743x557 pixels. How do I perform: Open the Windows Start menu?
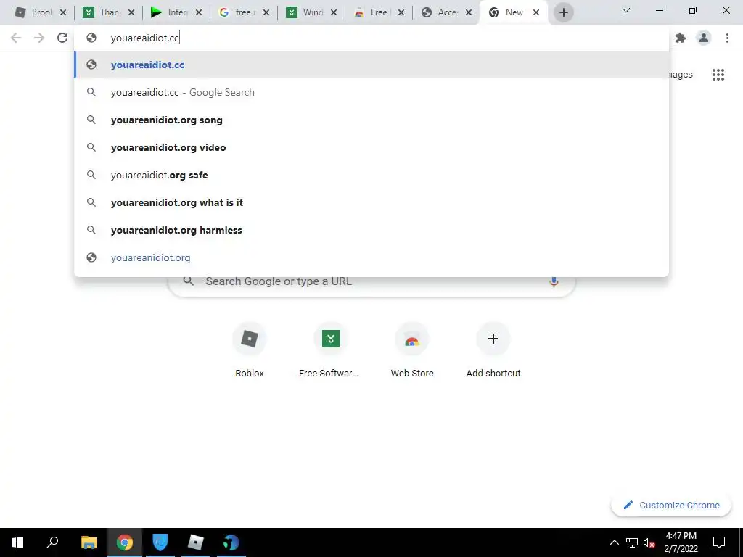click(x=17, y=542)
